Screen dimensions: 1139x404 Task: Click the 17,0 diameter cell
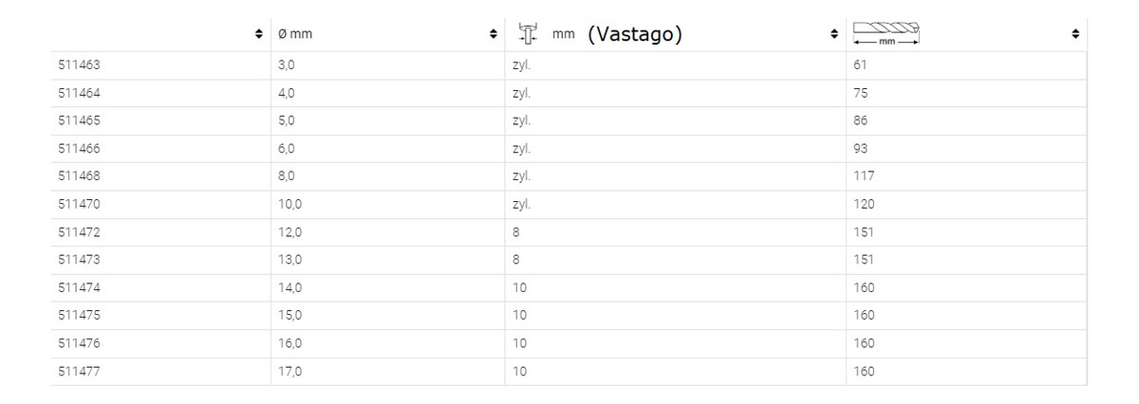pos(290,371)
